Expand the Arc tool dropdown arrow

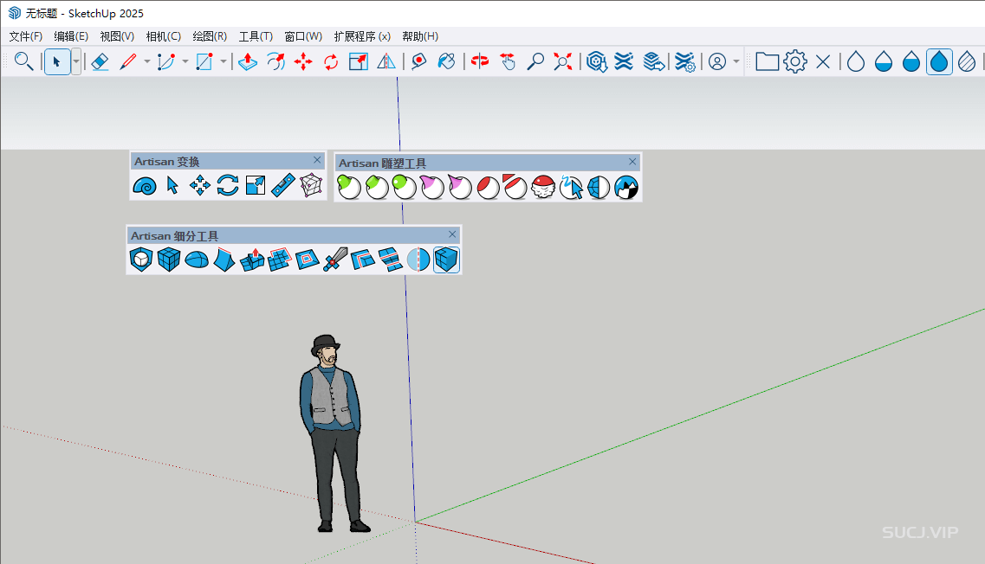185,61
